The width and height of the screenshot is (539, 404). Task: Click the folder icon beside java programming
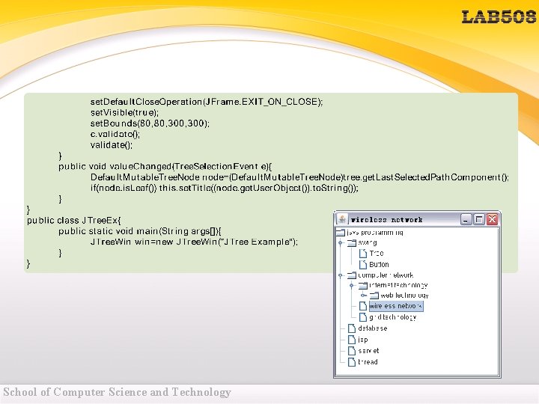point(341,233)
